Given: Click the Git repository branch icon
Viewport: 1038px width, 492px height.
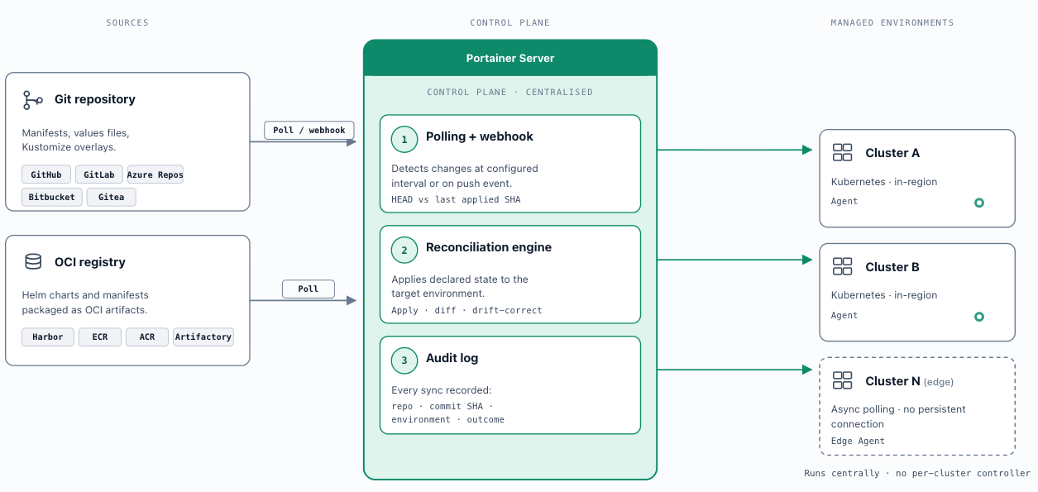Looking at the screenshot, I should 33,100.
